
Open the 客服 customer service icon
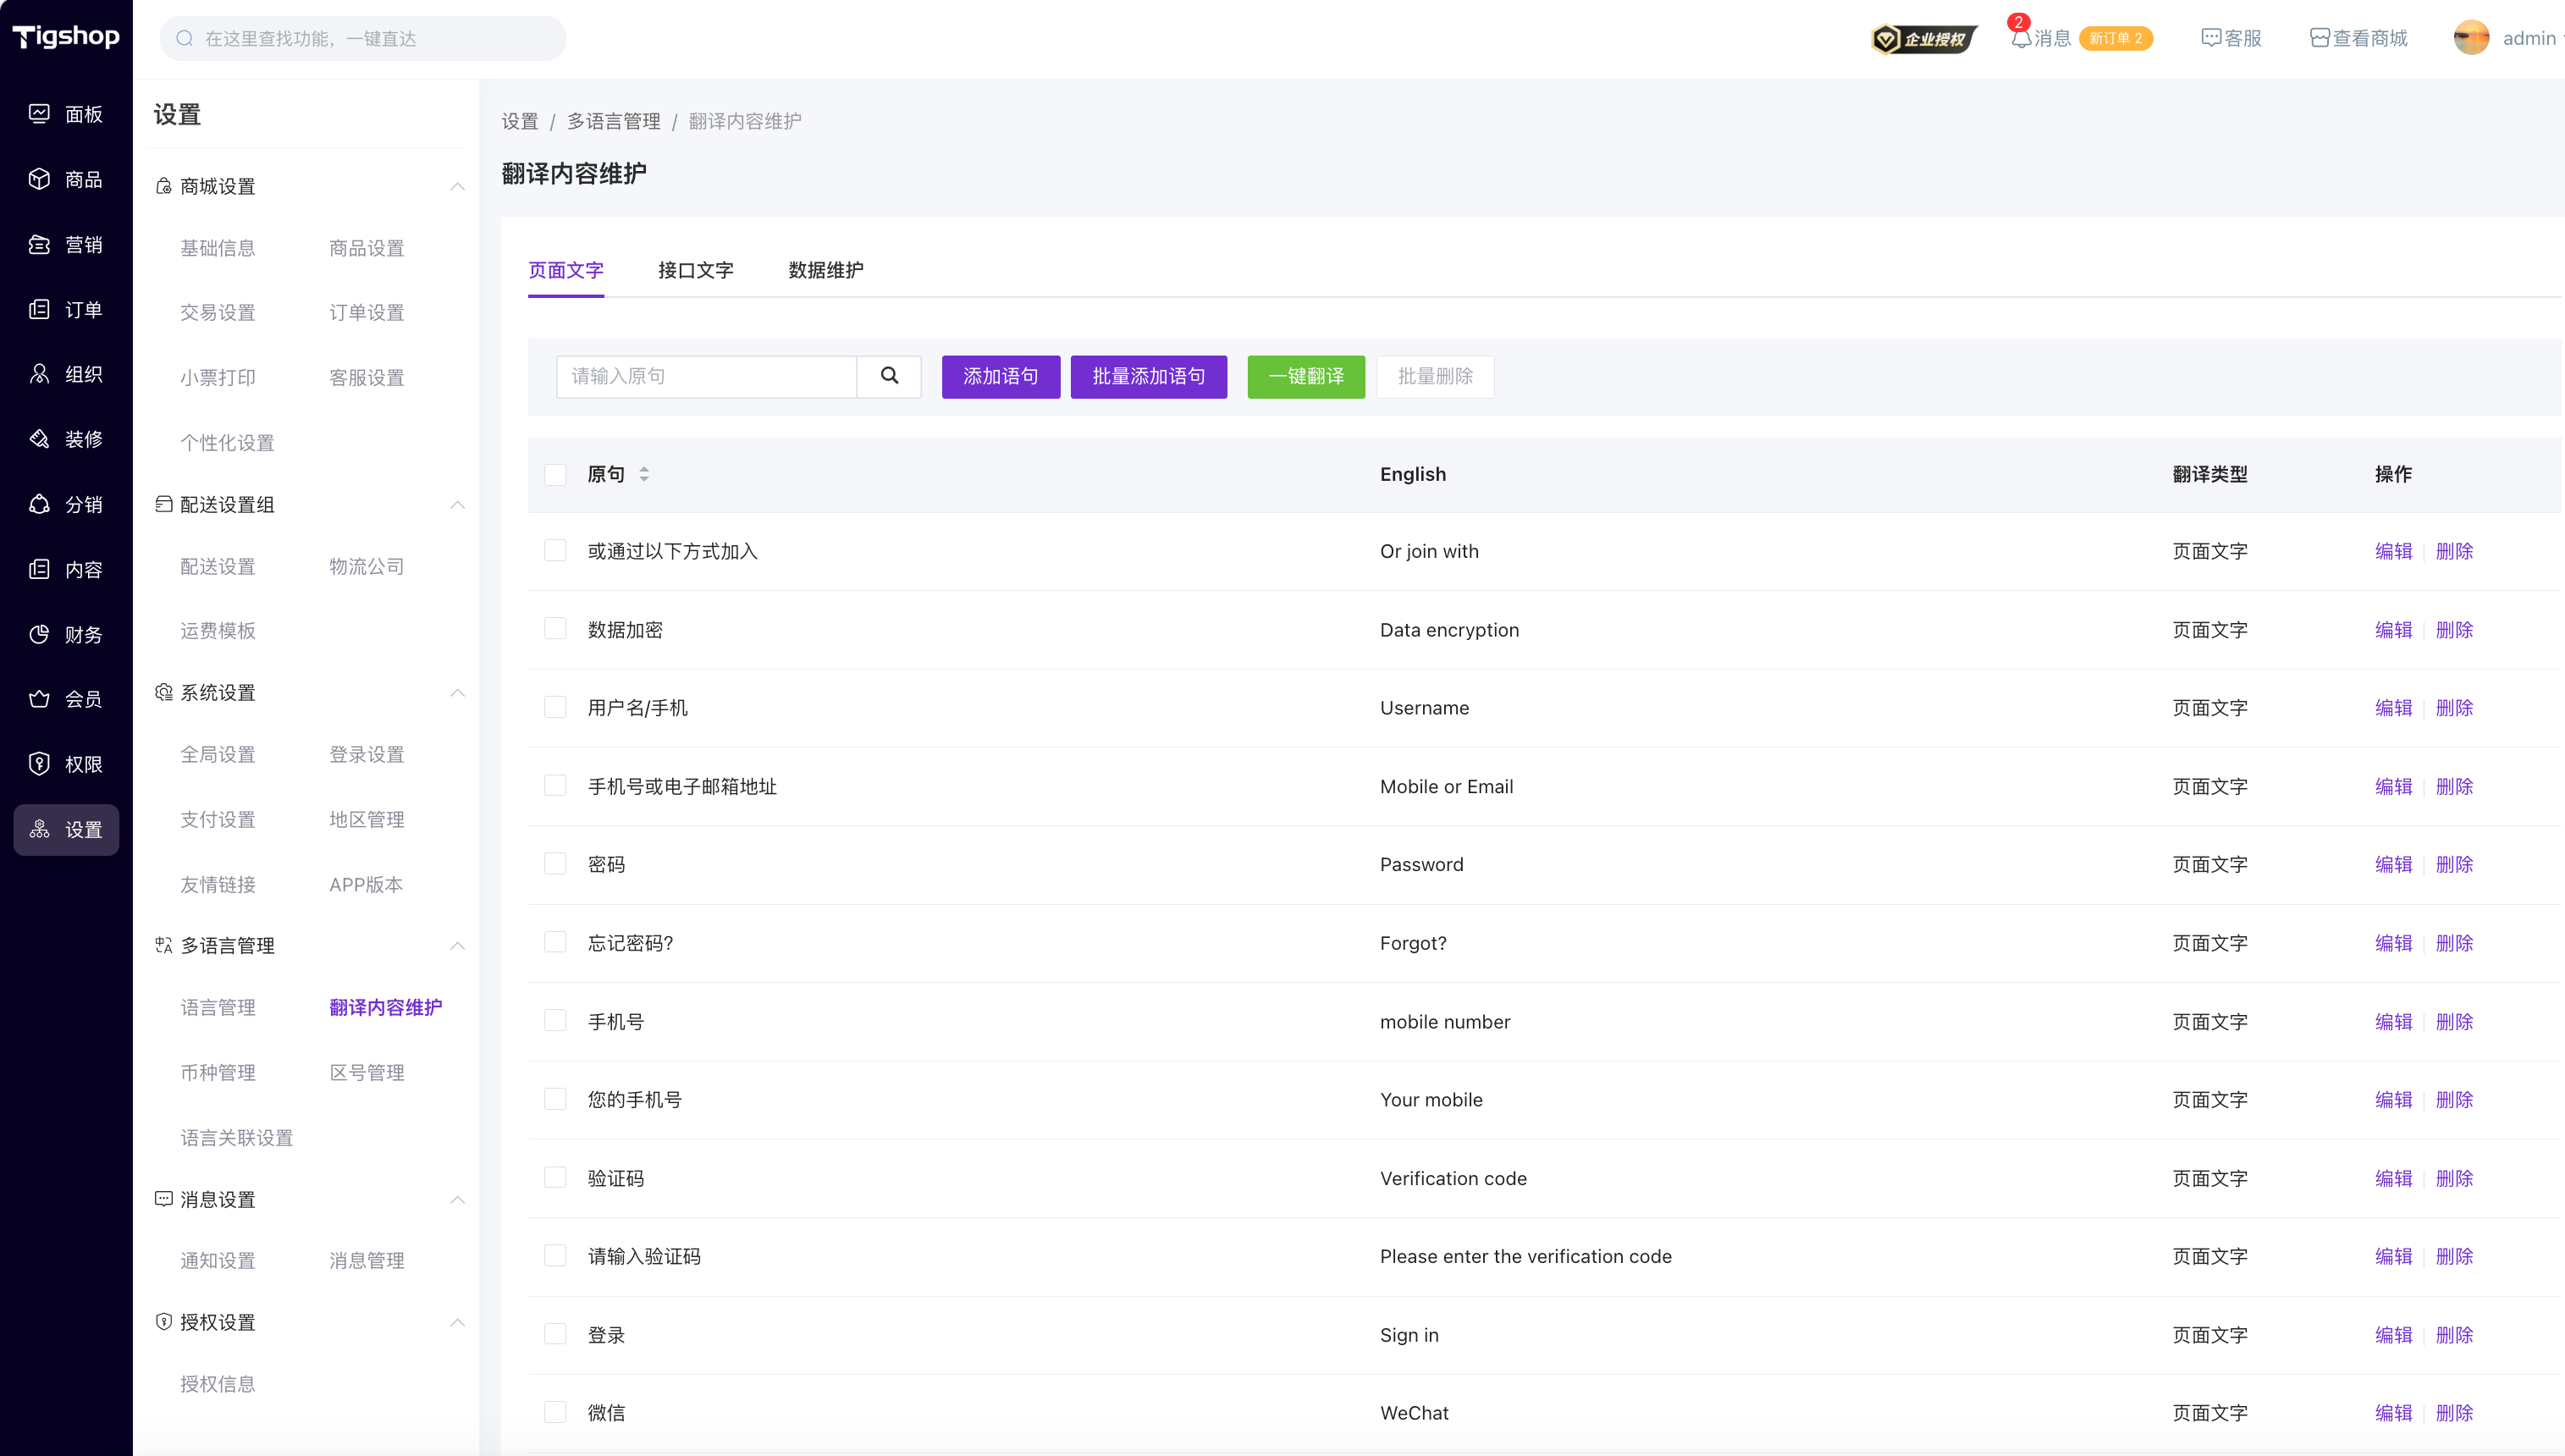click(2211, 38)
